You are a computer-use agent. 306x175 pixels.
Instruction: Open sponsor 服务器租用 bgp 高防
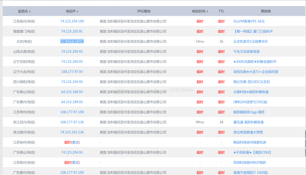(x=249, y=112)
